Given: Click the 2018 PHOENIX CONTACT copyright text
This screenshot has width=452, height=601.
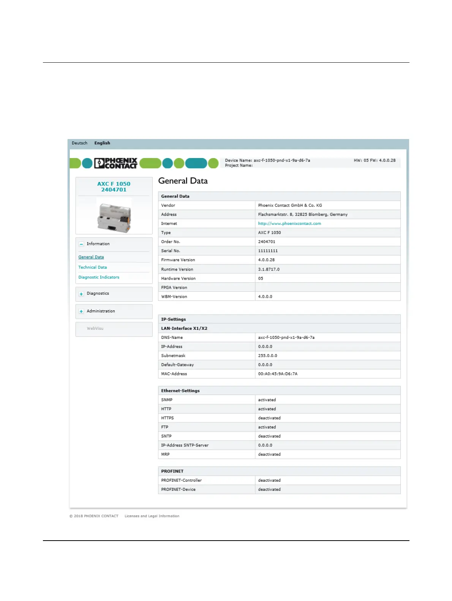Looking at the screenshot, I should (x=94, y=516).
